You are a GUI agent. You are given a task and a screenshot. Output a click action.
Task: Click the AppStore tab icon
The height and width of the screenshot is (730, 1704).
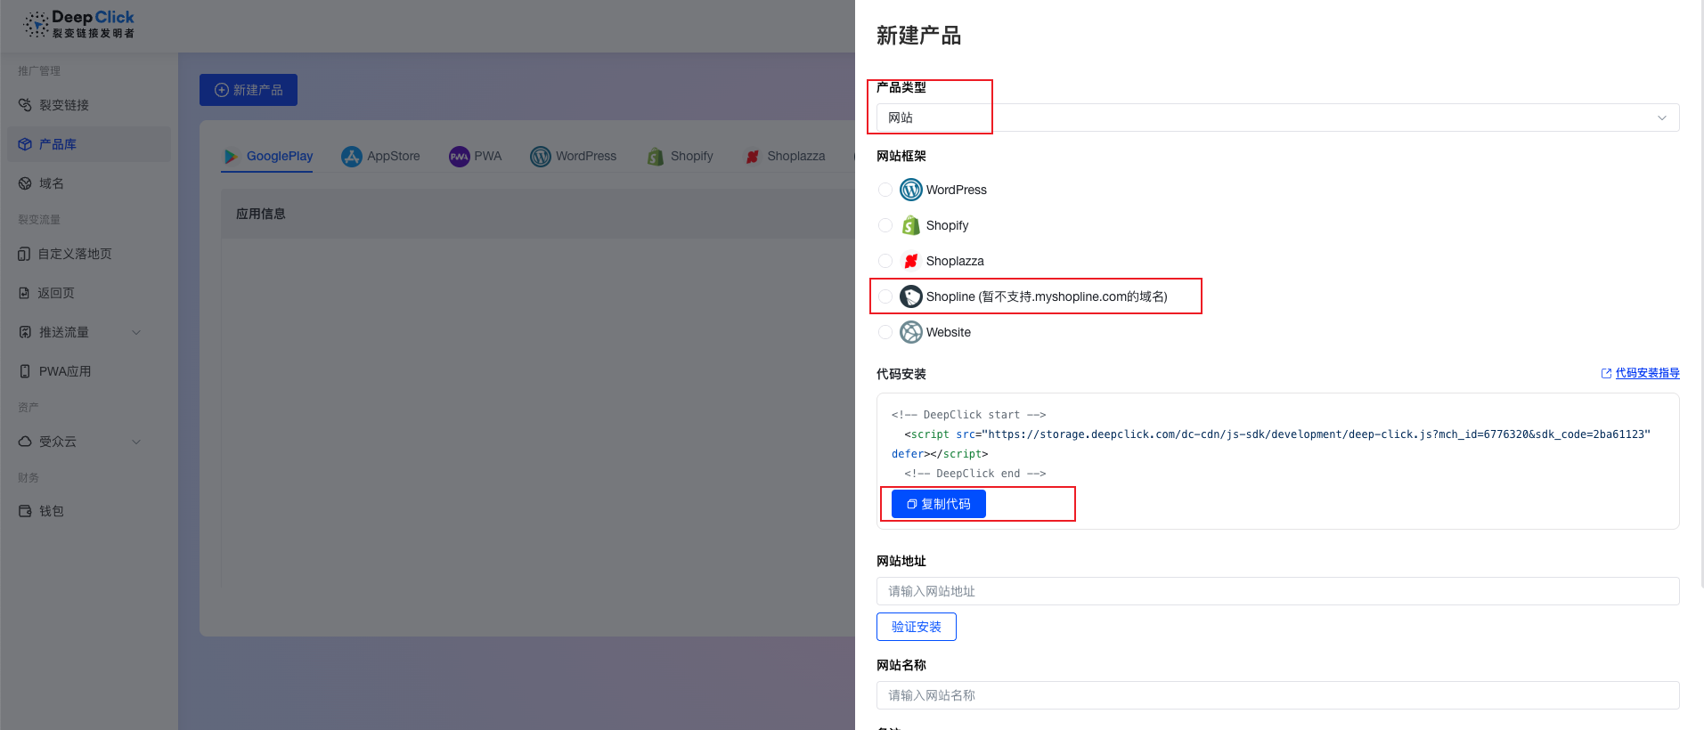point(352,157)
